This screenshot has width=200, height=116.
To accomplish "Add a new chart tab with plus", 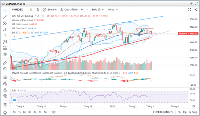I will pos(191,4).
